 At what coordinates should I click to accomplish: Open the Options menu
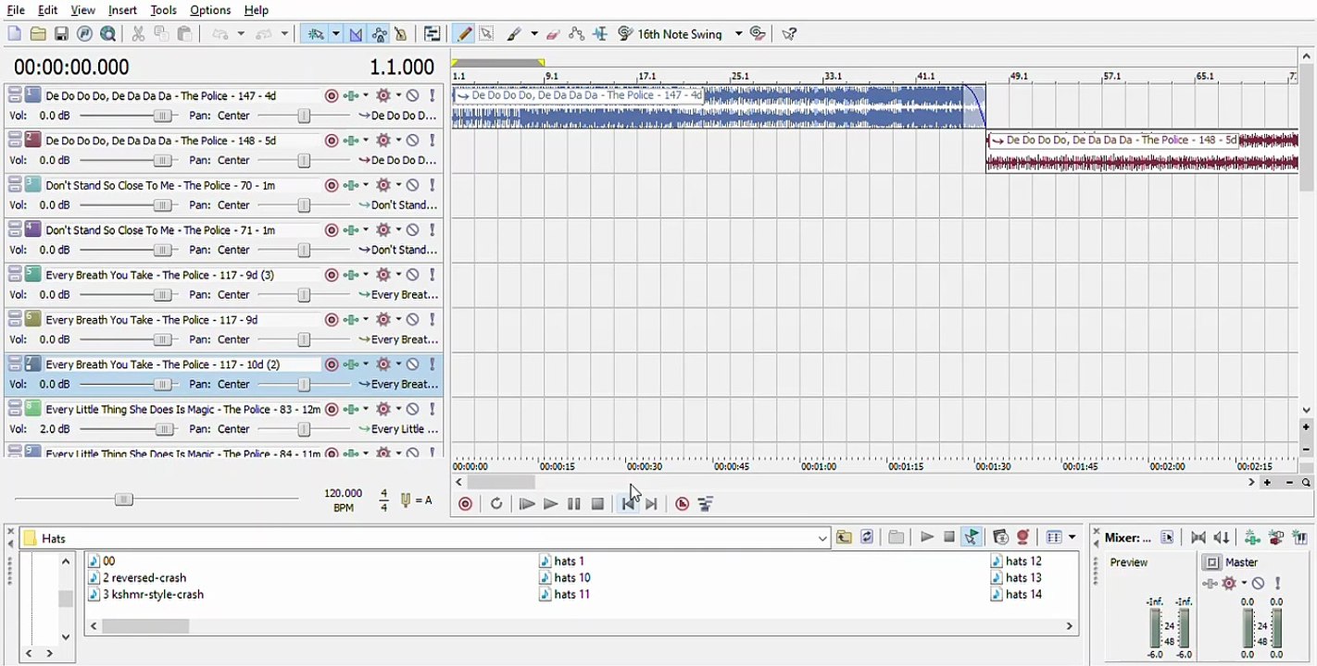(x=210, y=10)
